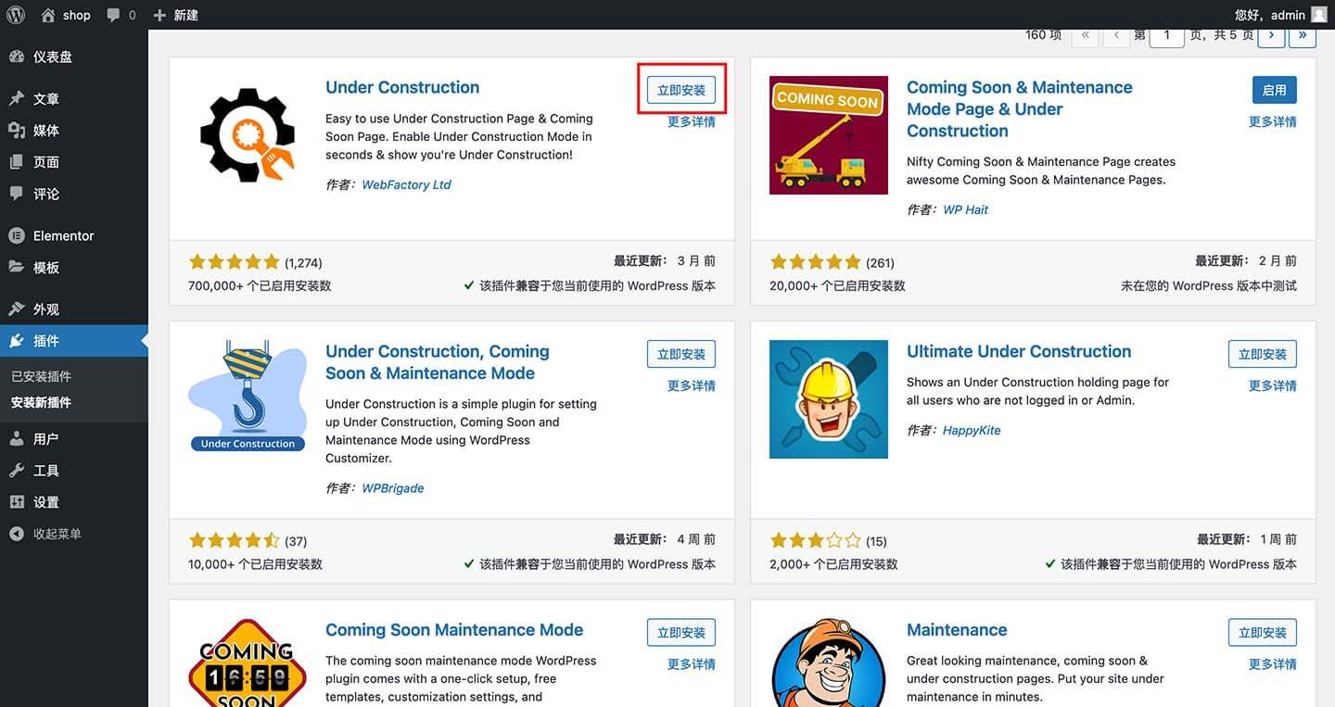Viewport: 1335px width, 707px height.
Task: Install the Under Construction plugin by WebFactory
Action: pyautogui.click(x=681, y=90)
